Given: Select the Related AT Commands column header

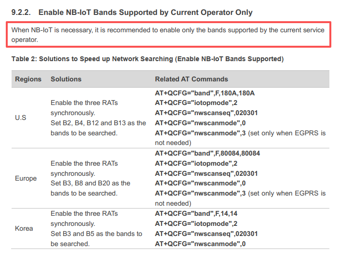Looking at the screenshot, I should (191, 79).
